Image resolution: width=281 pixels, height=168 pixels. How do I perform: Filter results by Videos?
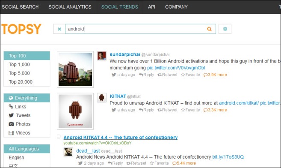tap(27, 133)
